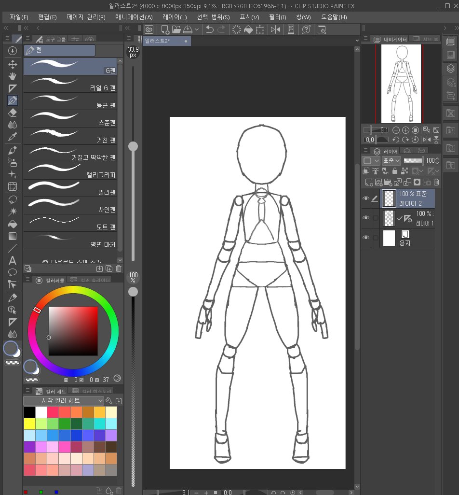Click the Flip horizontal icon in command bar
Viewport: 459px width, 495px height.
pos(275,29)
